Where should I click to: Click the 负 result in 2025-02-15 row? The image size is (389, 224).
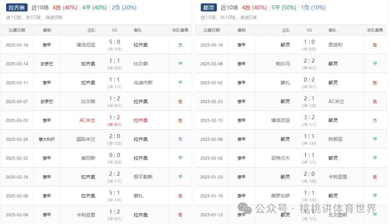(x=375, y=120)
